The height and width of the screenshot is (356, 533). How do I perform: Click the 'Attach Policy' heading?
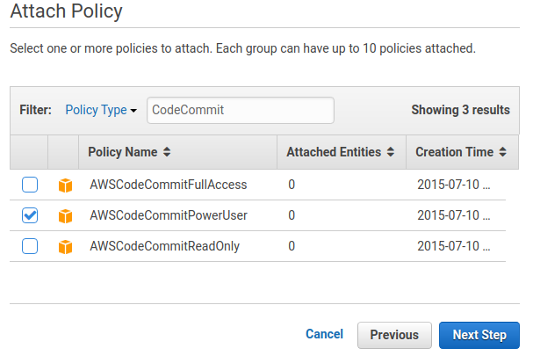66,11
